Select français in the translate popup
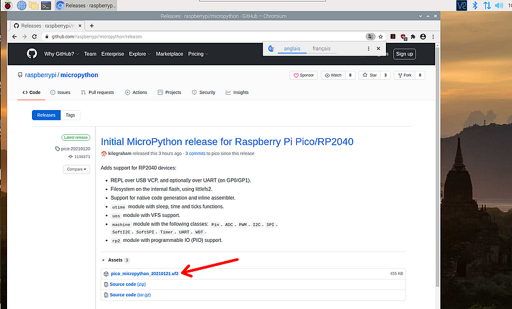This screenshot has width=512, height=309. pyautogui.click(x=321, y=48)
